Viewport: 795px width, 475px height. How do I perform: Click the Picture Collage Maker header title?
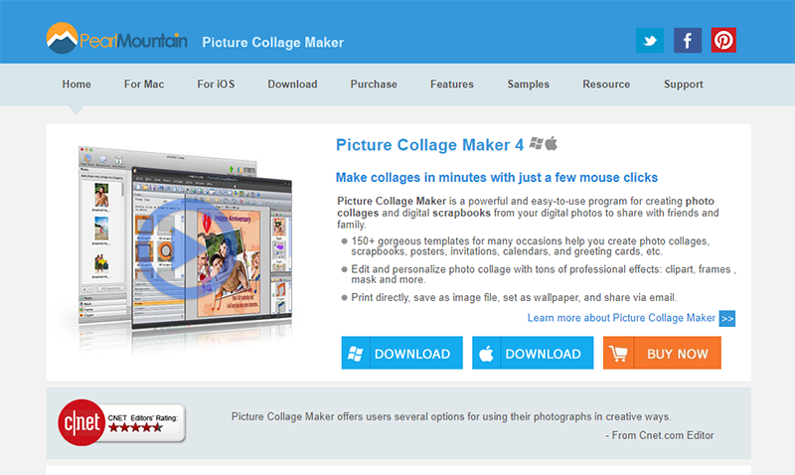272,42
